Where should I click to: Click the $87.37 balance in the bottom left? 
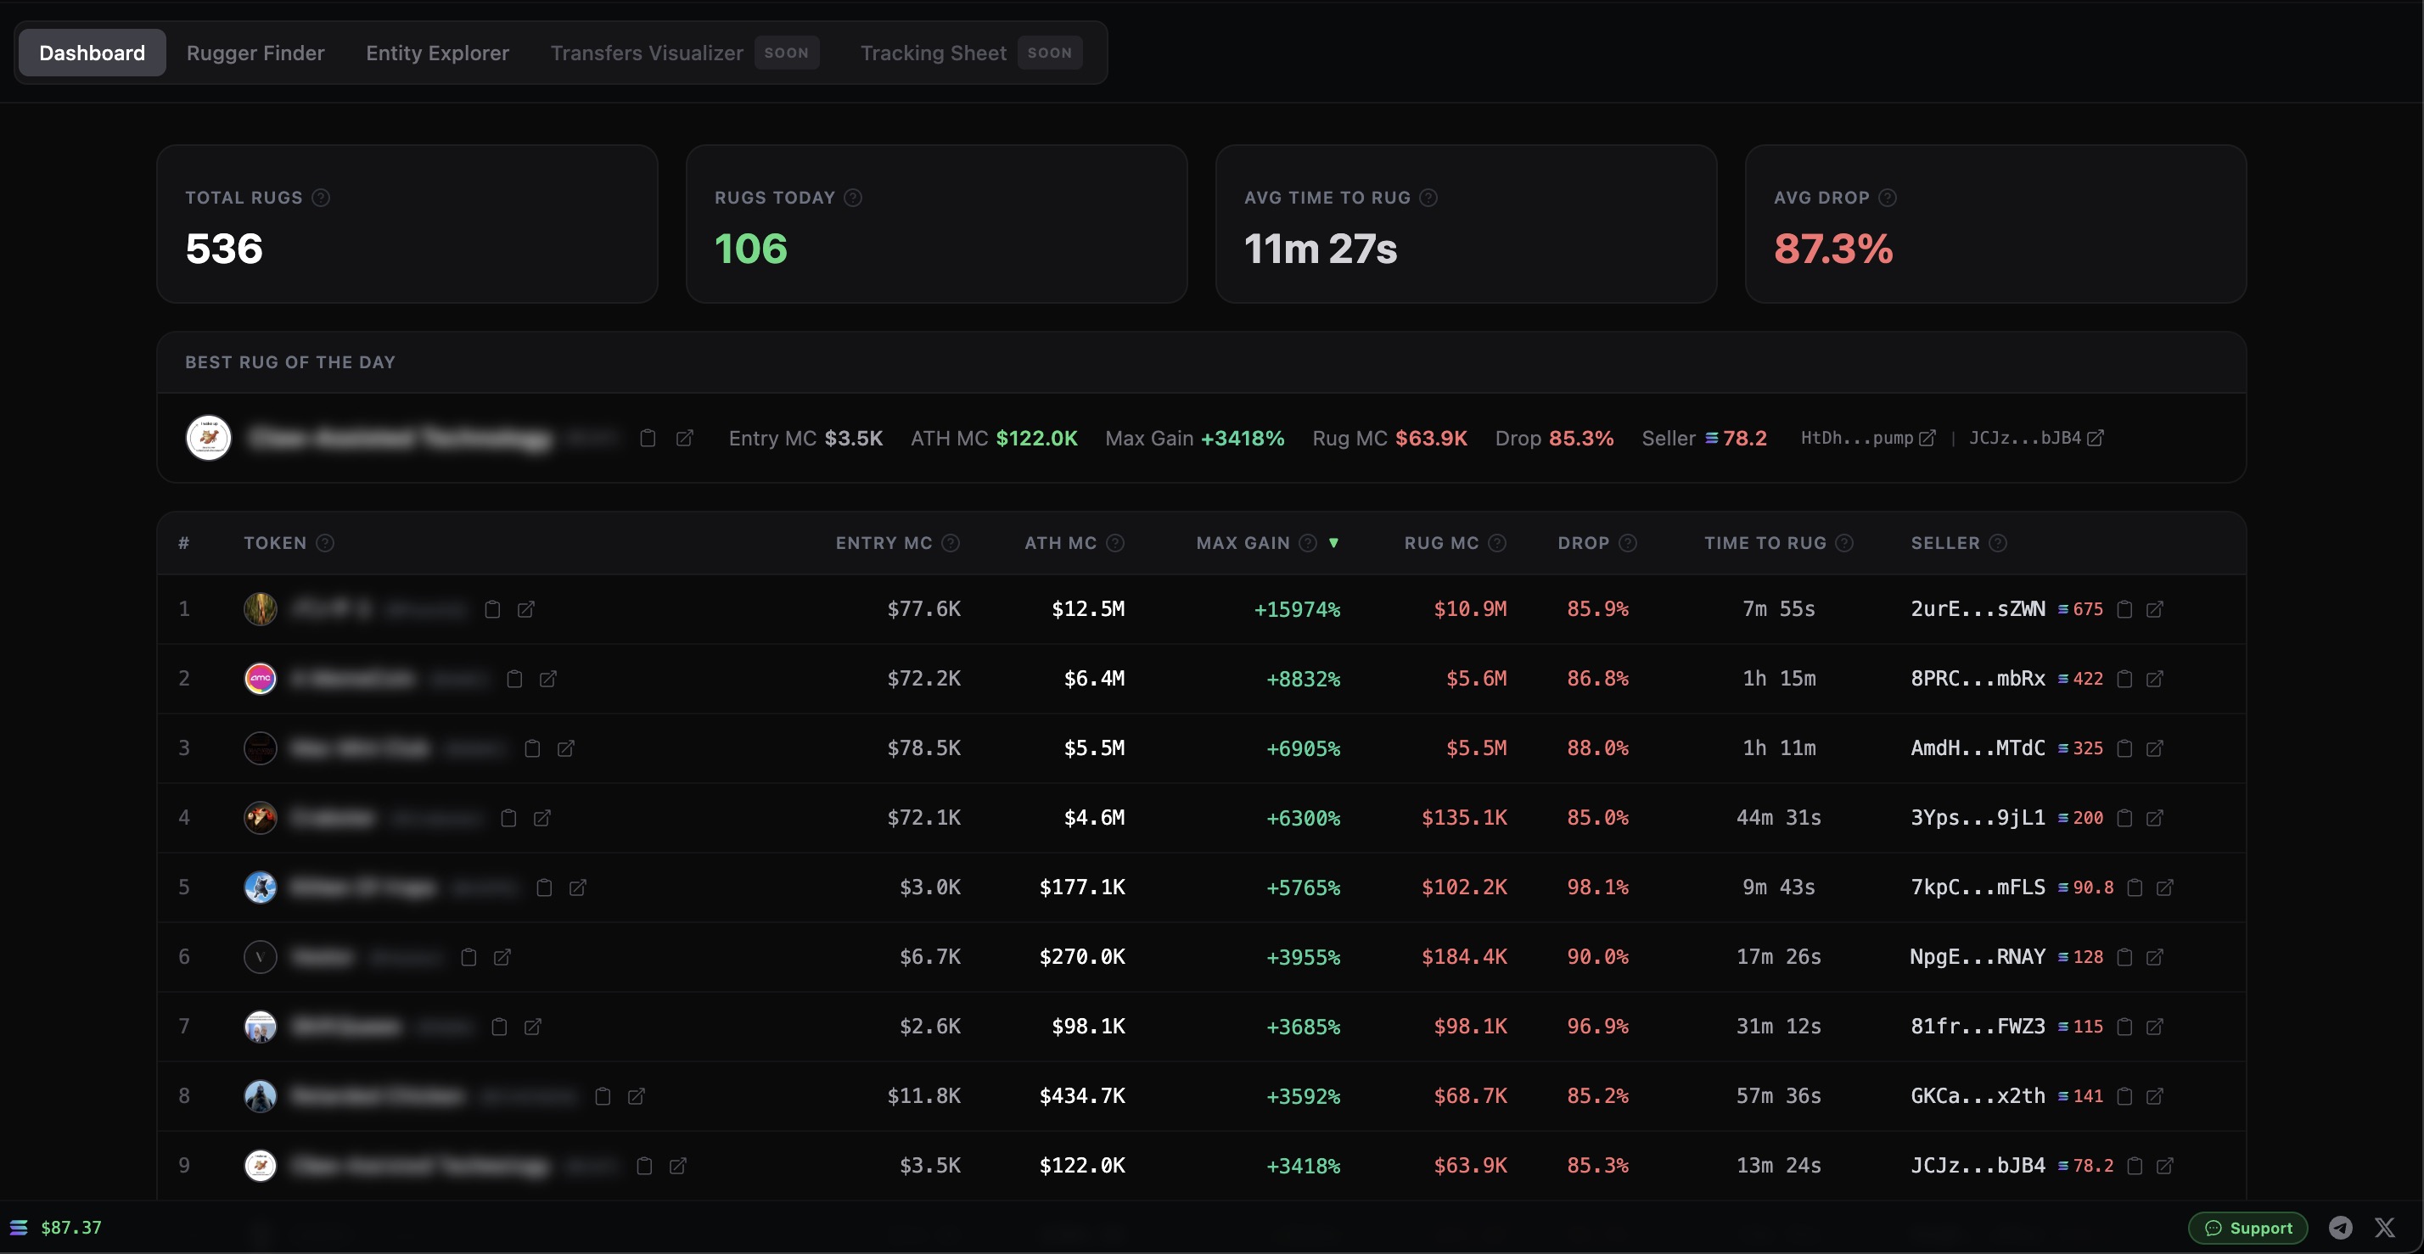[71, 1228]
